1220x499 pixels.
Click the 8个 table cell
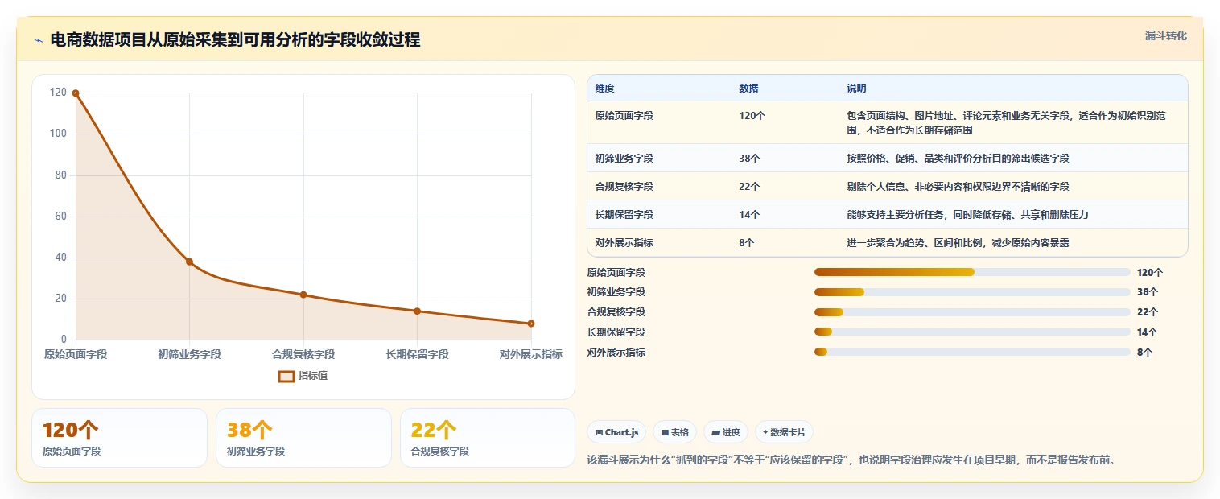(x=746, y=243)
